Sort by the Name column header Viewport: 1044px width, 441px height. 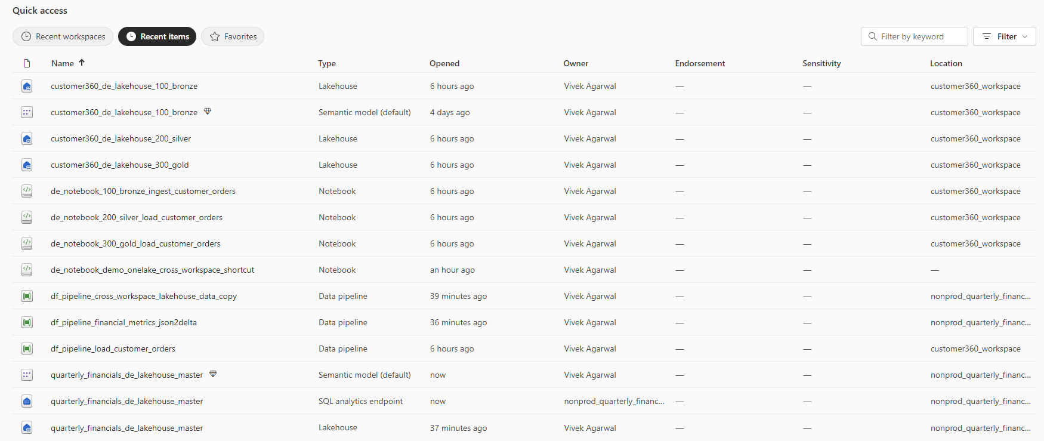(63, 63)
